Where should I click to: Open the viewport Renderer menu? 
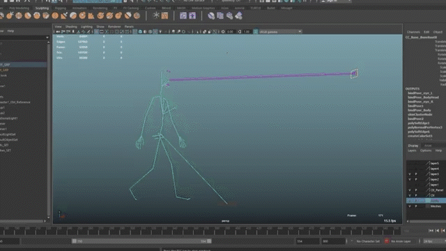[114, 26]
